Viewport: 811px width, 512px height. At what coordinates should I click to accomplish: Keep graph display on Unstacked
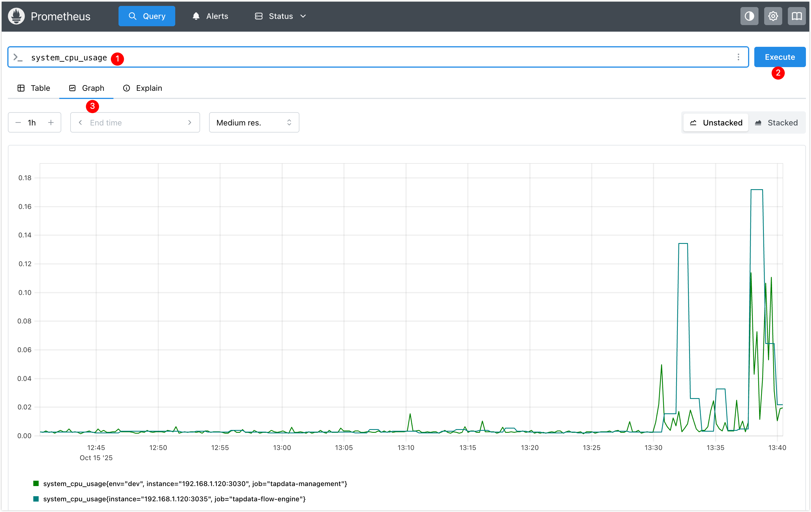(716, 122)
